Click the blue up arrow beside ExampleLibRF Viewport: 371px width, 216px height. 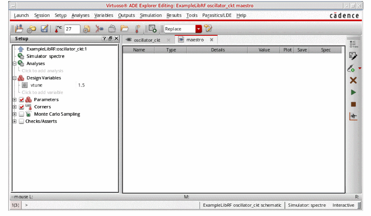(x=21, y=49)
